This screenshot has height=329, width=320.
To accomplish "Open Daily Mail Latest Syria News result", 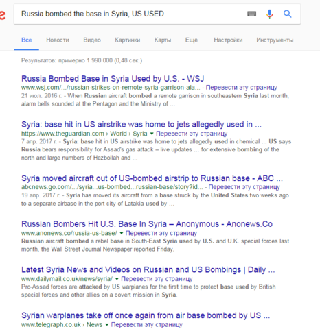I will coord(148,270).
